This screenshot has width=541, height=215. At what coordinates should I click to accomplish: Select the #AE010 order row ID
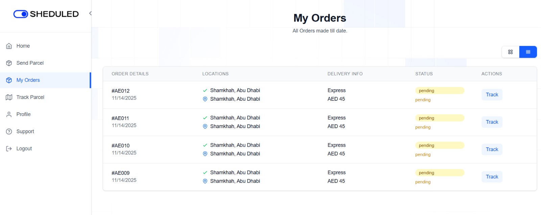coord(120,146)
